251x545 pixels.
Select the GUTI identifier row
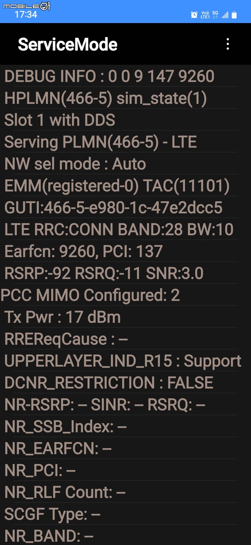click(121, 208)
